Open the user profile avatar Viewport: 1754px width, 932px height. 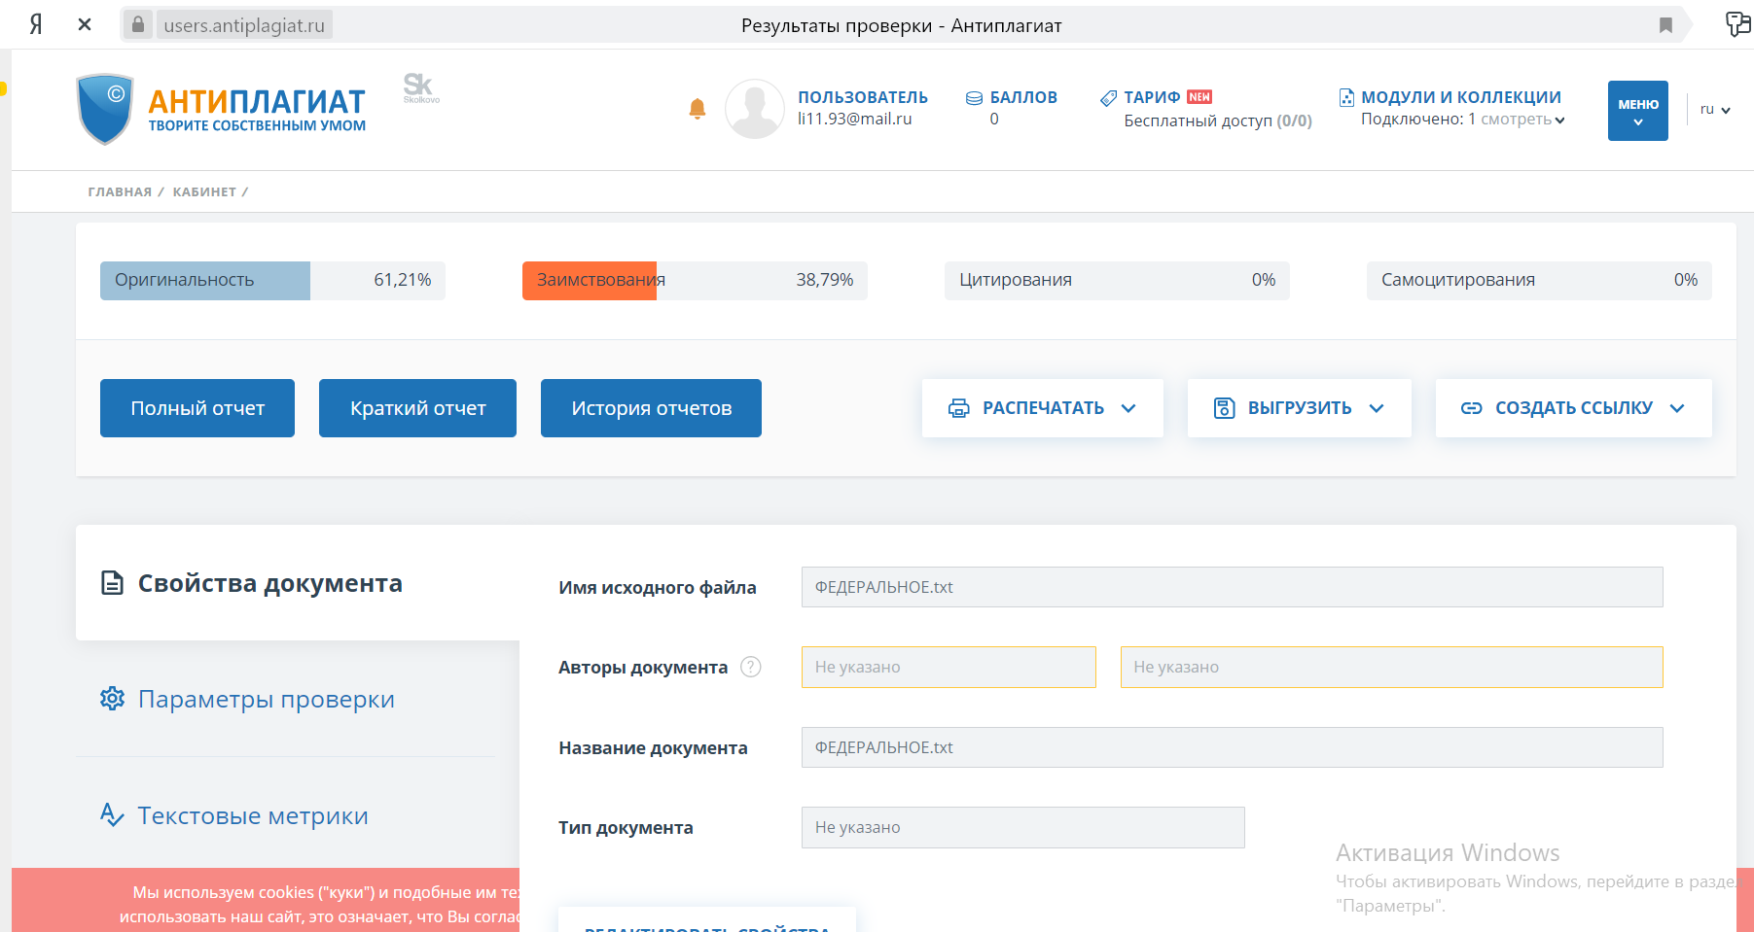[x=755, y=109]
